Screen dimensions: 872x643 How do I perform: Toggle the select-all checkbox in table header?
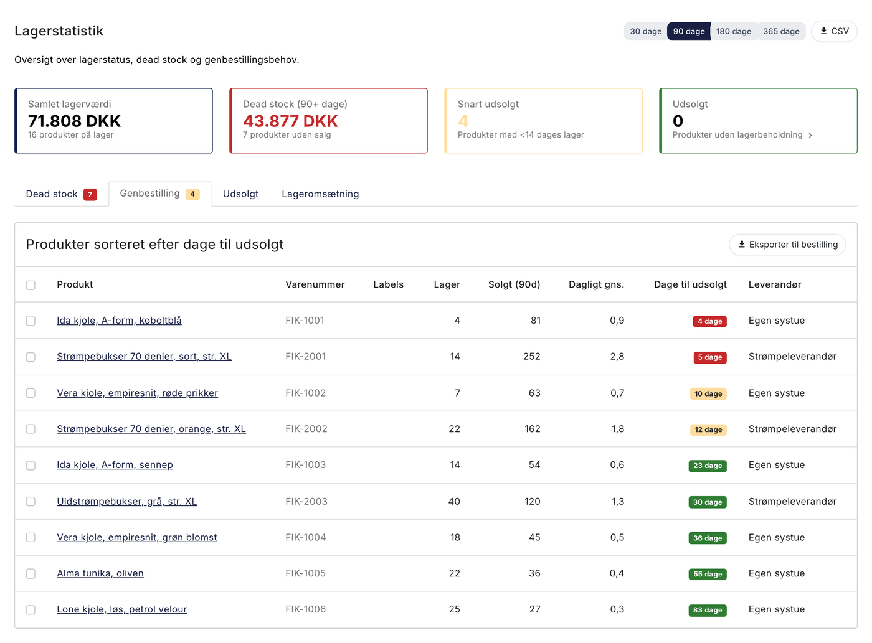click(x=31, y=285)
